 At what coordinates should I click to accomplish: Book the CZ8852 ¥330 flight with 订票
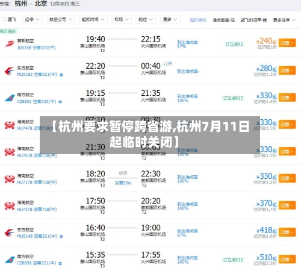(x=287, y=98)
